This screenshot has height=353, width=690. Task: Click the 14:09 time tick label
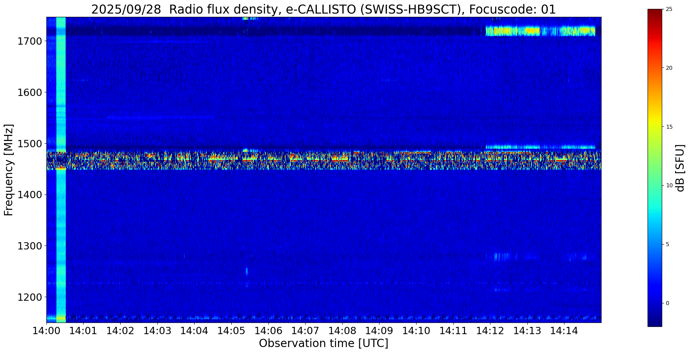pyautogui.click(x=379, y=331)
